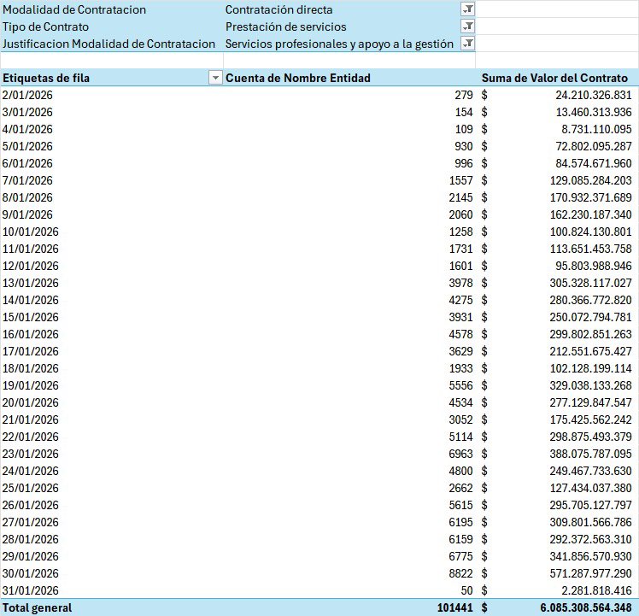This screenshot has width=639, height=616.
Task: Click the Total general row label
Action: tap(37, 607)
